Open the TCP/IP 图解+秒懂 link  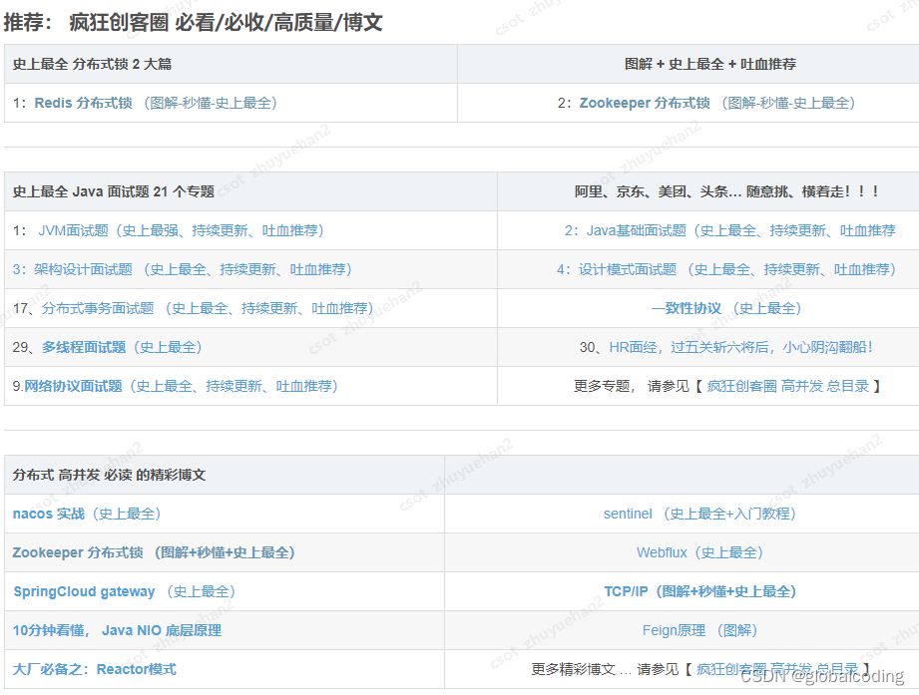(699, 592)
